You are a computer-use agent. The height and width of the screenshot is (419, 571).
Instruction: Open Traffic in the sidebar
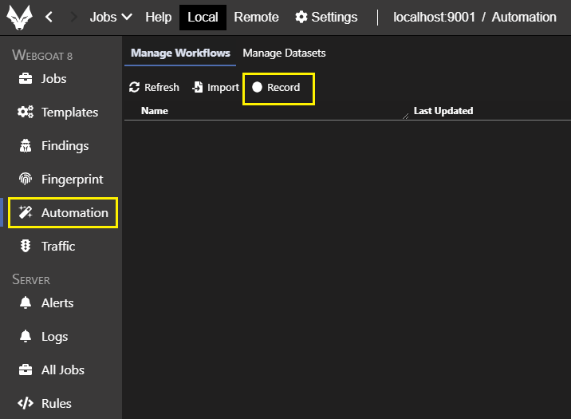(x=47, y=247)
